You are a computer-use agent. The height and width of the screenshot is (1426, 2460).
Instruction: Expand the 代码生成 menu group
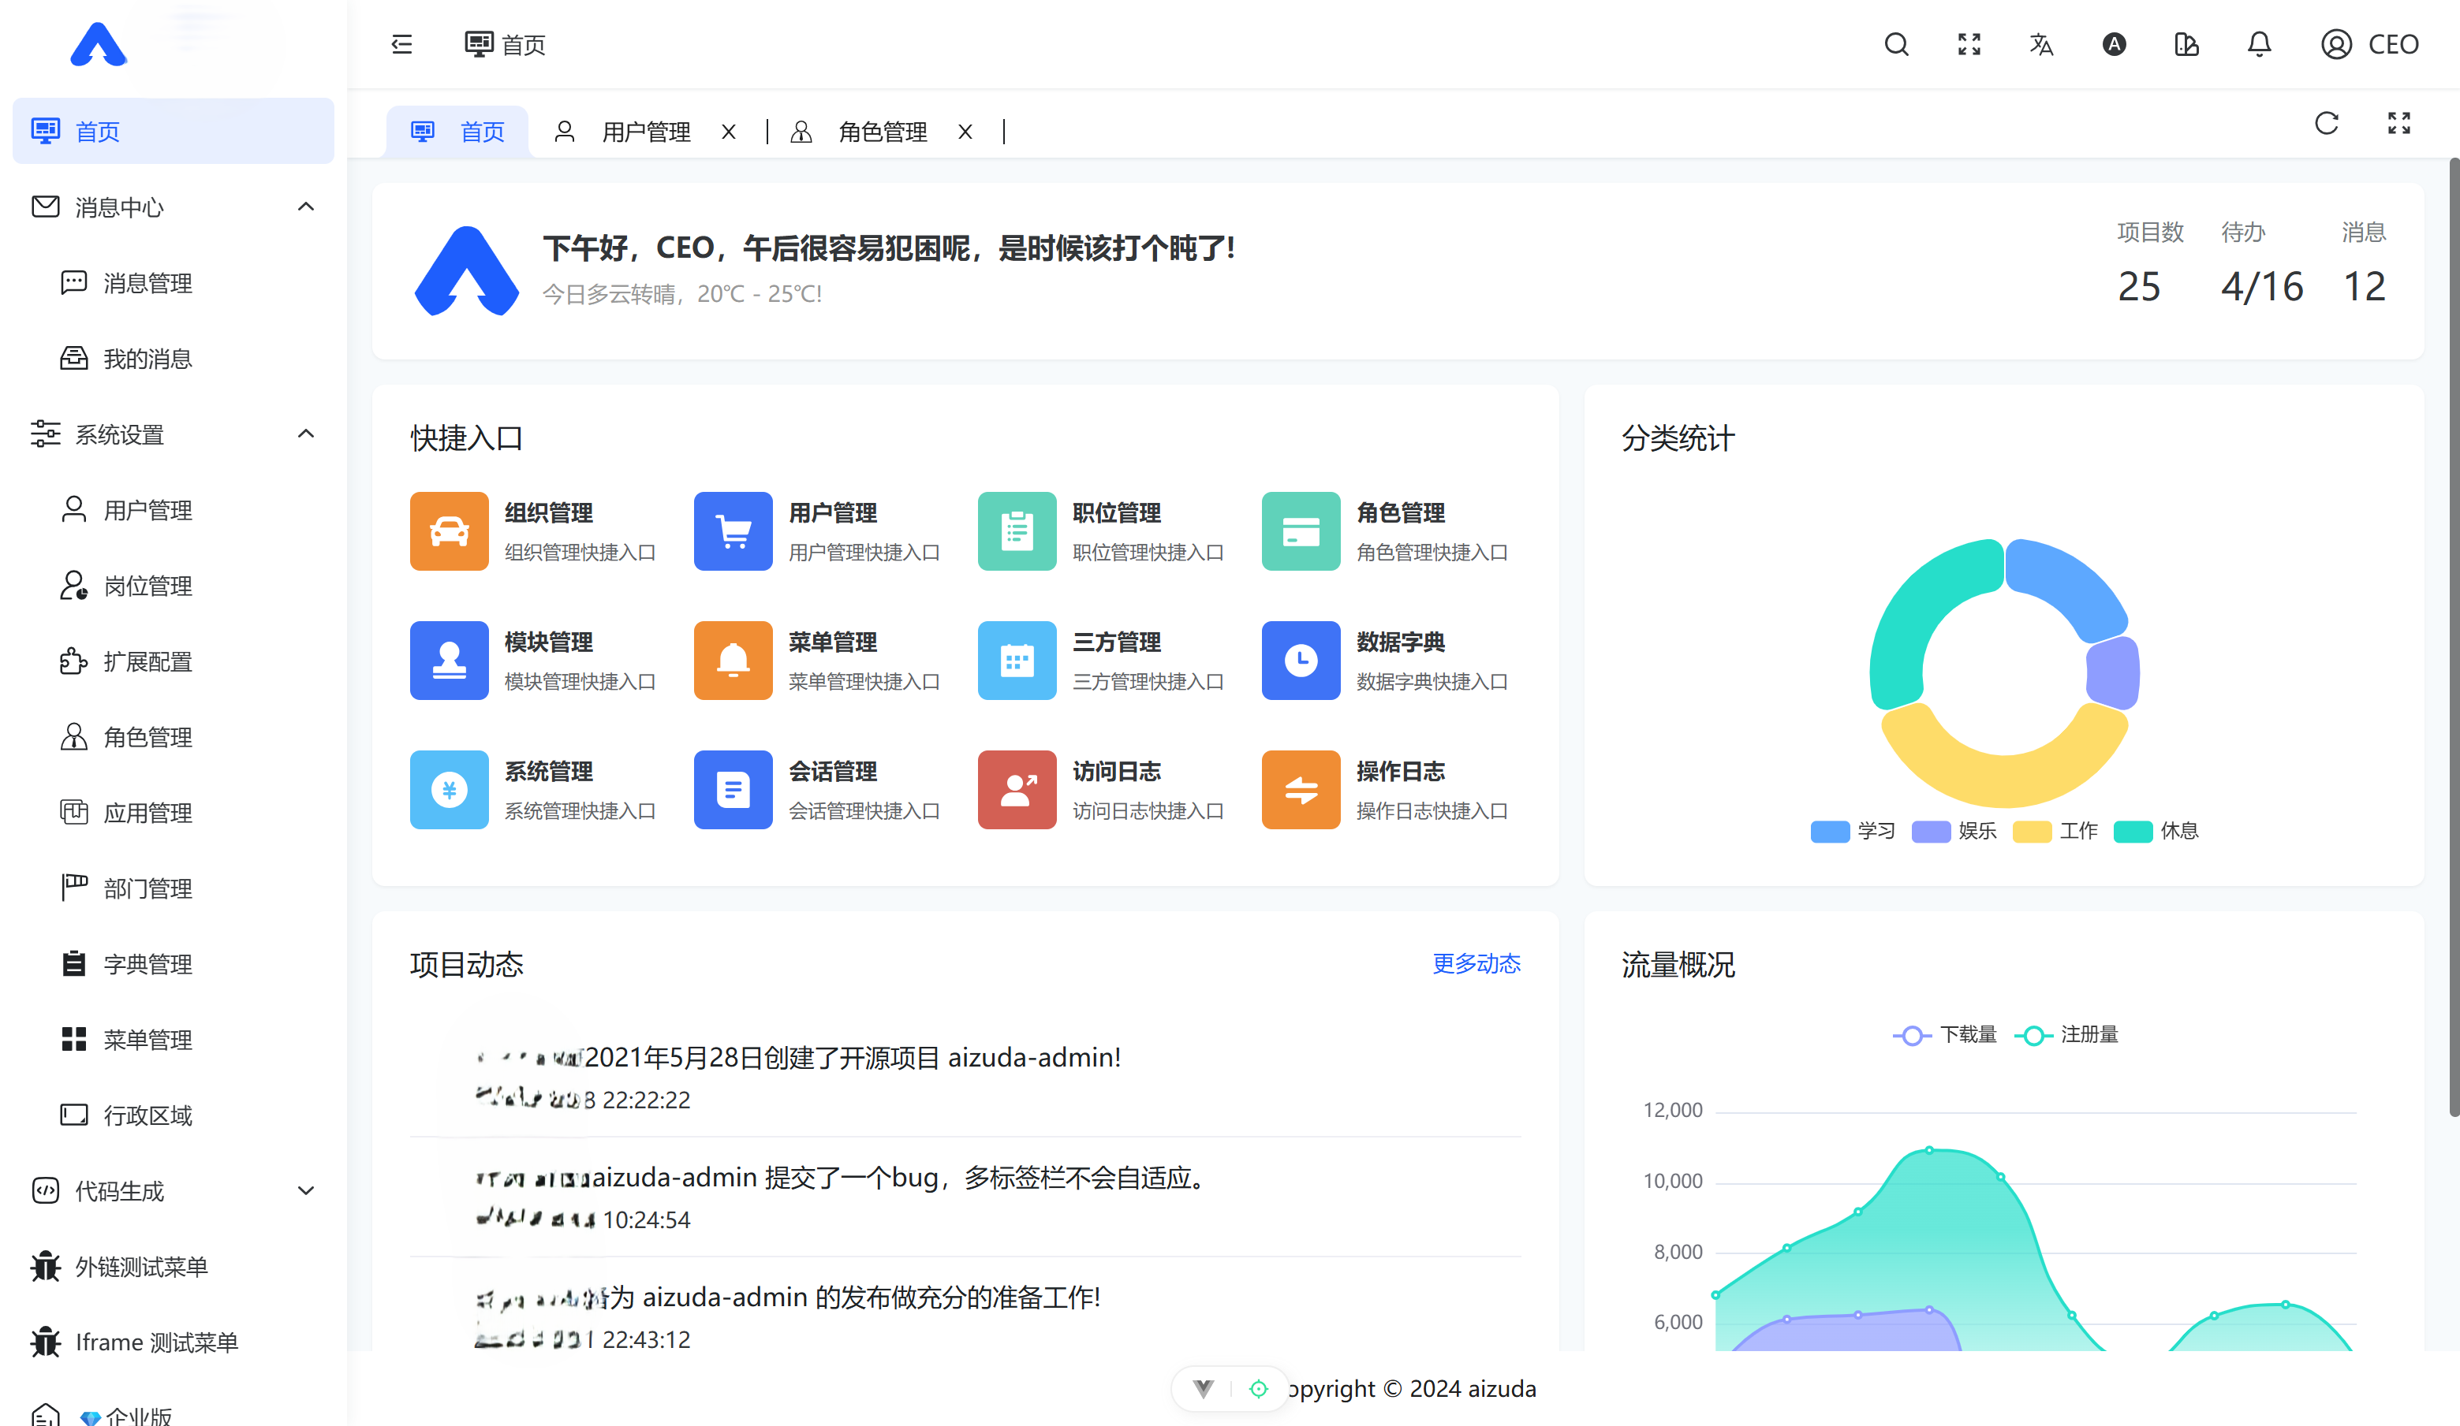(305, 1190)
